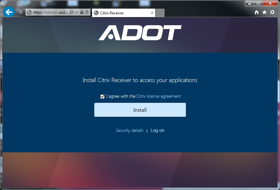Expand the address bar autocomplete dropdown arrow
The height and width of the screenshot is (190, 280).
pos(77,12)
